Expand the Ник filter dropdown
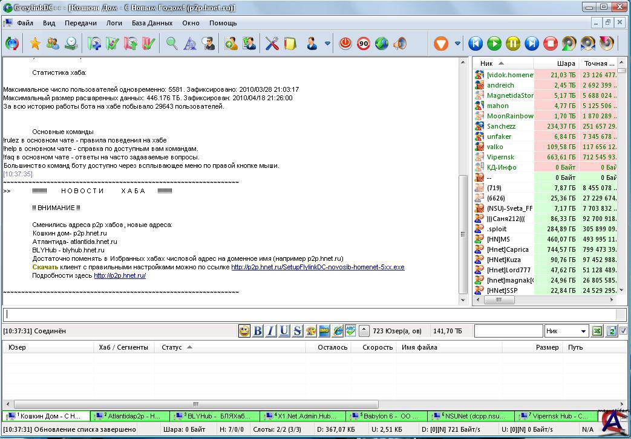 583,331
